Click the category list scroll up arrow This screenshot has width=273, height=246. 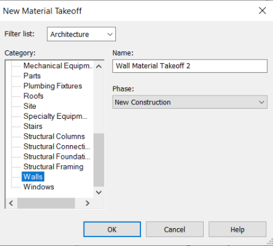pos(99,66)
